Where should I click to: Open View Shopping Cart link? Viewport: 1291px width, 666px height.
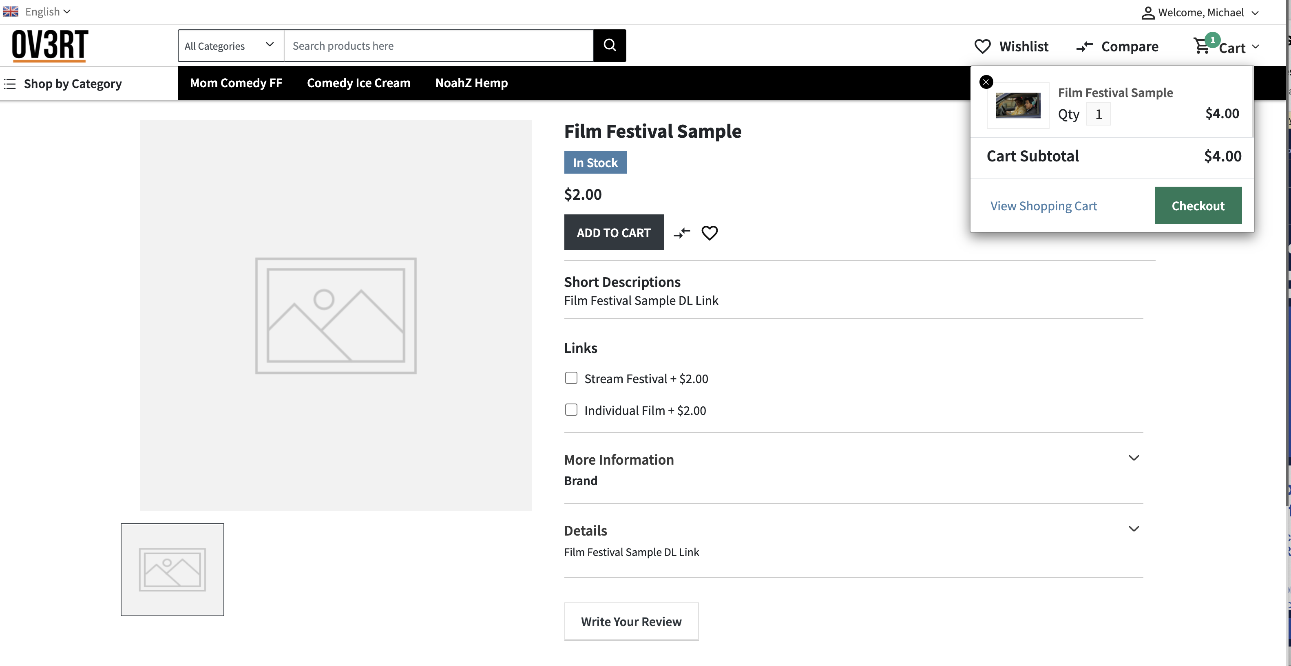[1043, 206]
